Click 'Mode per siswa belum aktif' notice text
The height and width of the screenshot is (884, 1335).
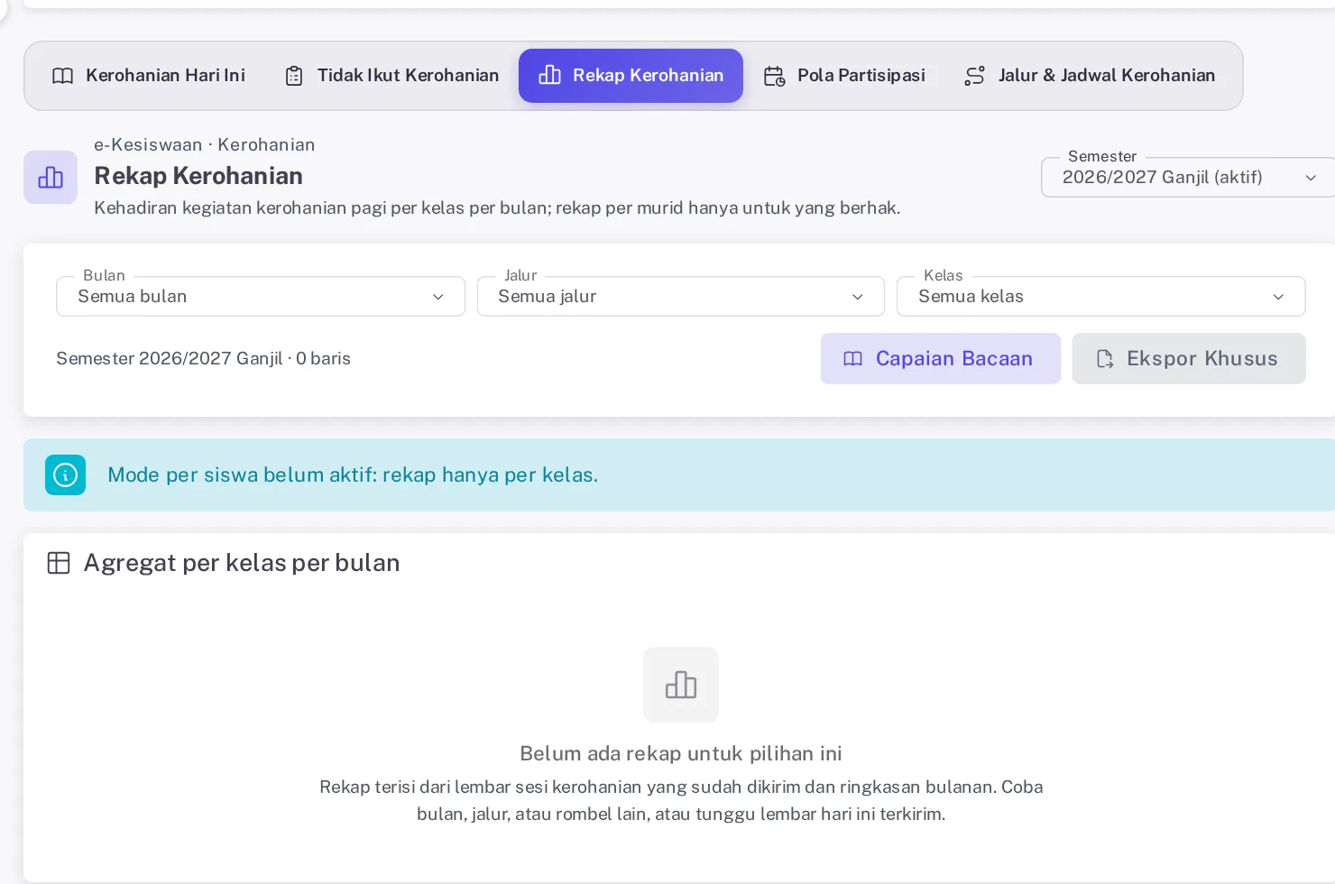pos(353,474)
